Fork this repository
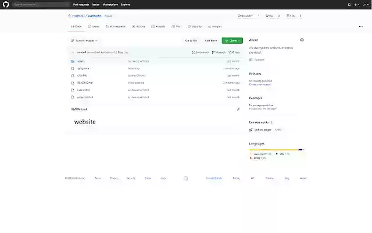The width and height of the screenshot is (372, 233). [x=291, y=16]
